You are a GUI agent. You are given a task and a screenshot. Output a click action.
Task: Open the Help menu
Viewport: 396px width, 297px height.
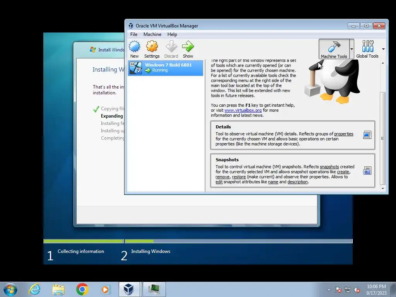172,34
